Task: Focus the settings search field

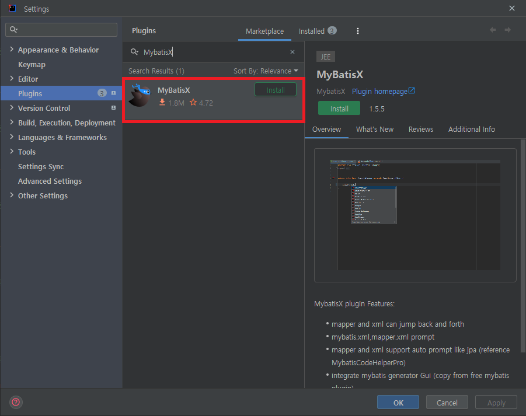Action: [x=61, y=30]
